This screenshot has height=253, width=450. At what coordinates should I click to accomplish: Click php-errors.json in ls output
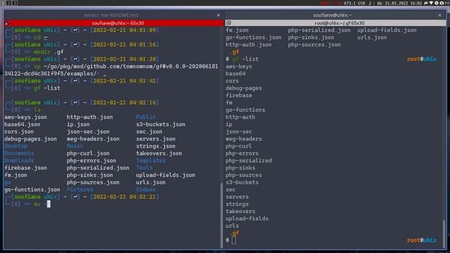[91, 160]
